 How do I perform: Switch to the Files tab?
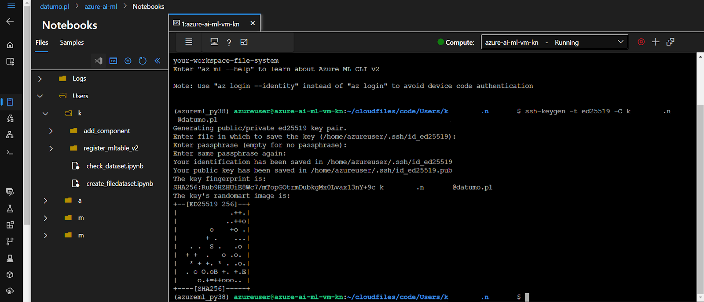click(42, 43)
